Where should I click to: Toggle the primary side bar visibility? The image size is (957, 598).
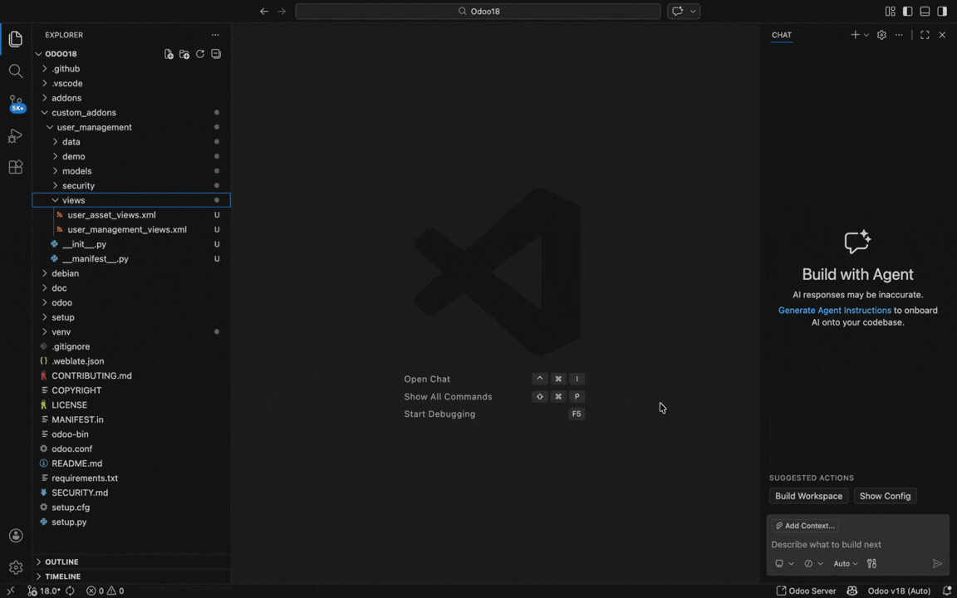point(907,11)
